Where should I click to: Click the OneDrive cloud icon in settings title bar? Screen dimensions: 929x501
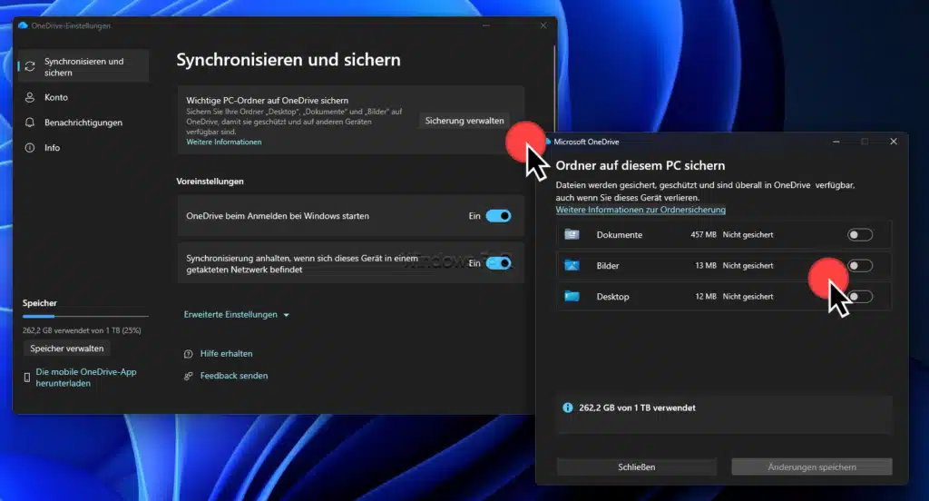pos(23,25)
